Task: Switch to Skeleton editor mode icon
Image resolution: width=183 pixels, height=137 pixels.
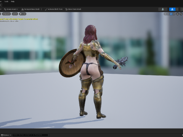Action: (x=163, y=9)
